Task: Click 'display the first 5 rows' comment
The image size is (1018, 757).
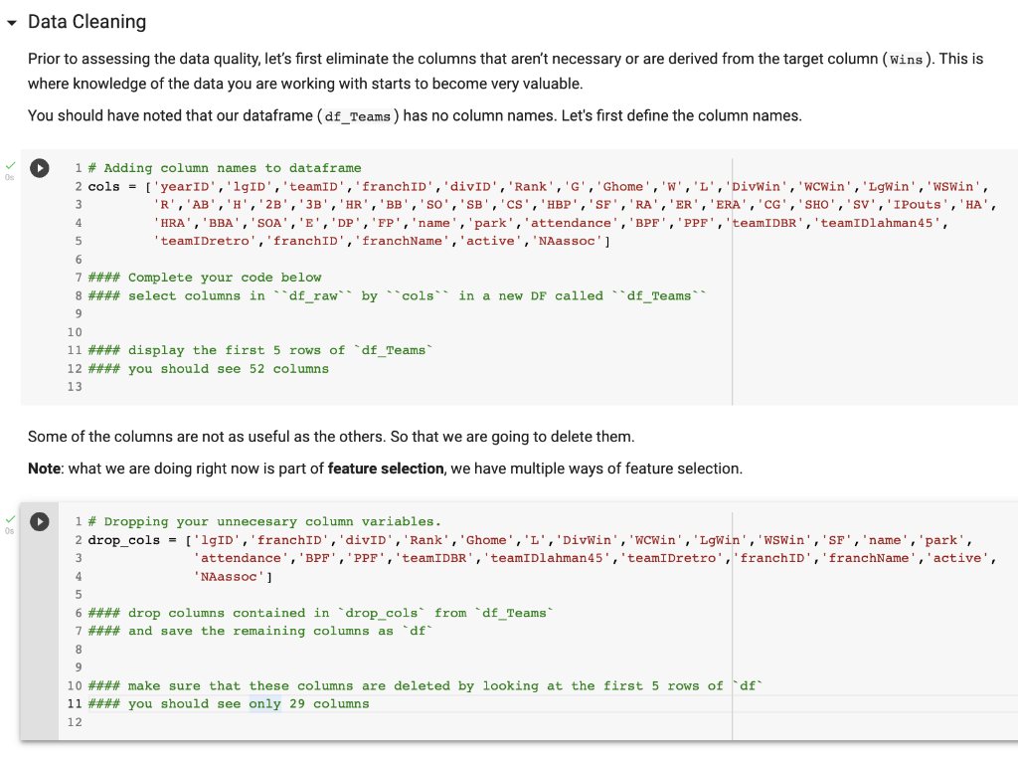Action: pos(260,350)
